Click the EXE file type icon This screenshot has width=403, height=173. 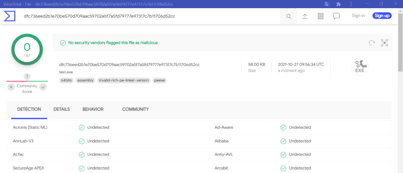[x=360, y=67]
